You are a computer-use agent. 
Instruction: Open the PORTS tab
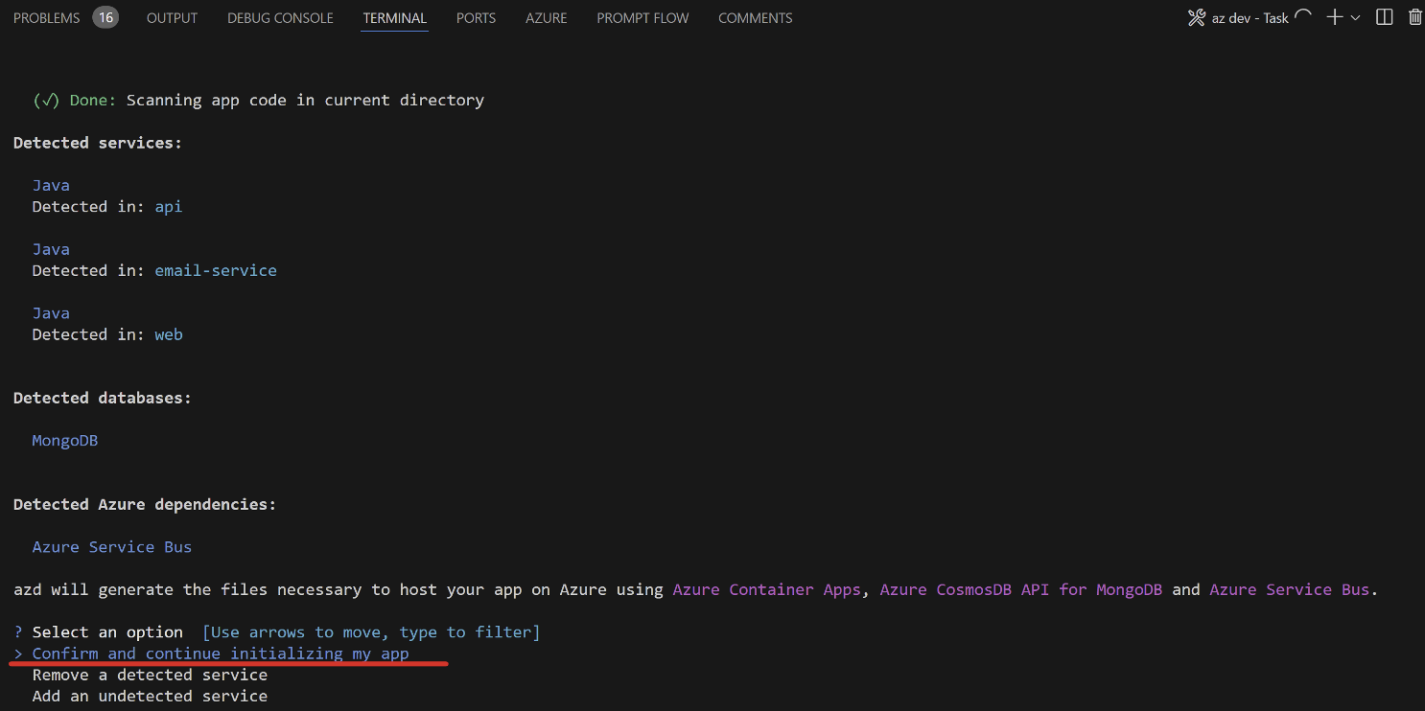(x=476, y=18)
